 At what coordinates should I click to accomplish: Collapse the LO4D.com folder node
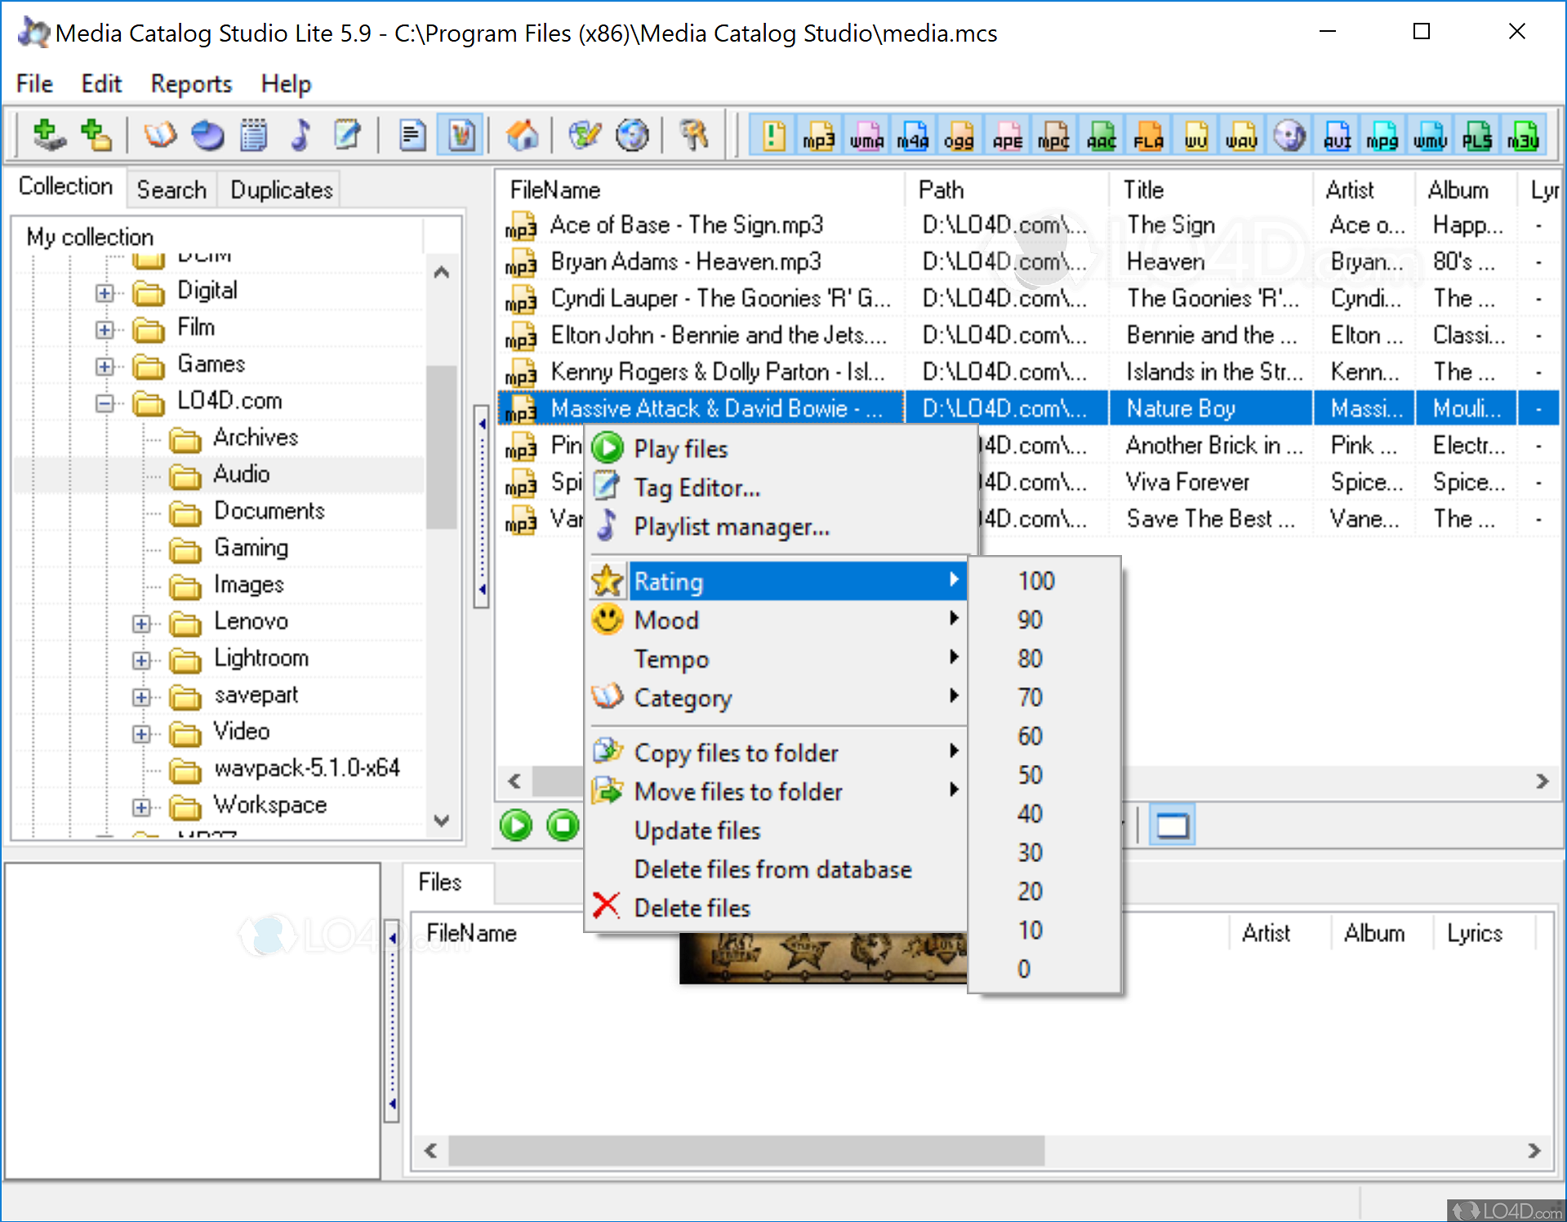[105, 403]
